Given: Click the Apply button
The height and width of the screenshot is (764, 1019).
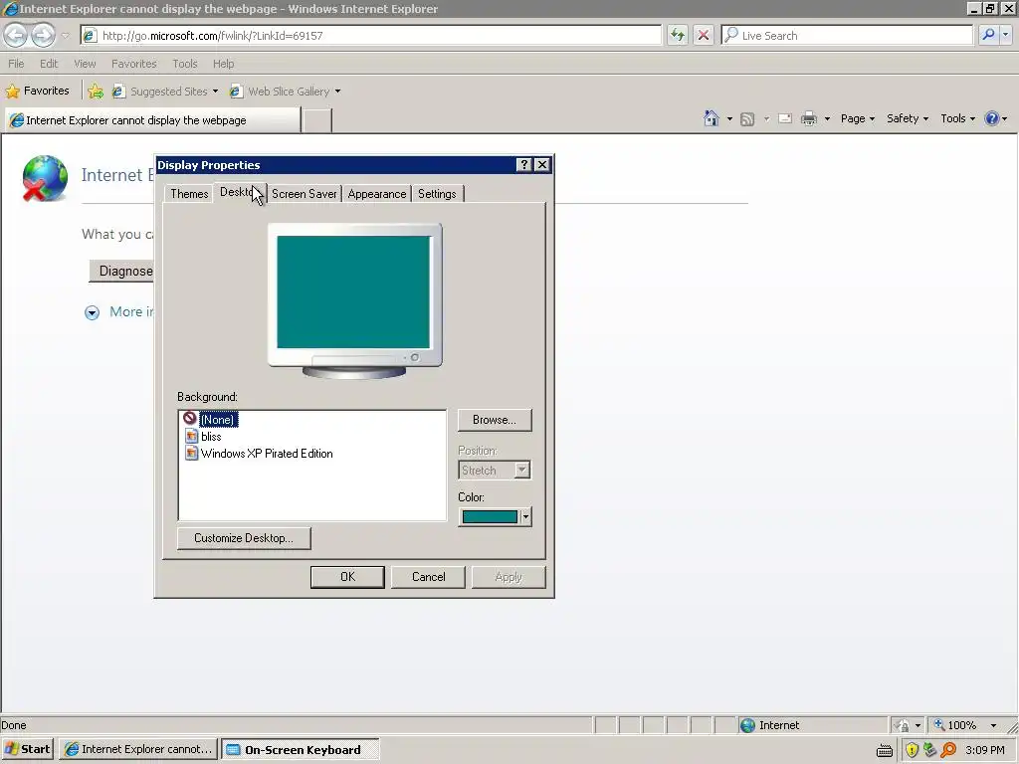Looking at the screenshot, I should click(509, 577).
